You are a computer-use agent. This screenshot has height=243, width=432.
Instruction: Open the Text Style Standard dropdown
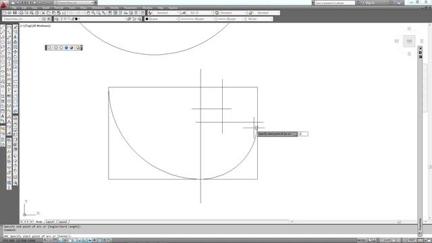(166, 13)
